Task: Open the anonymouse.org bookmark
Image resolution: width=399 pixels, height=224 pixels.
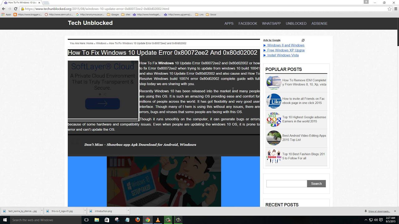Action: 90,15
